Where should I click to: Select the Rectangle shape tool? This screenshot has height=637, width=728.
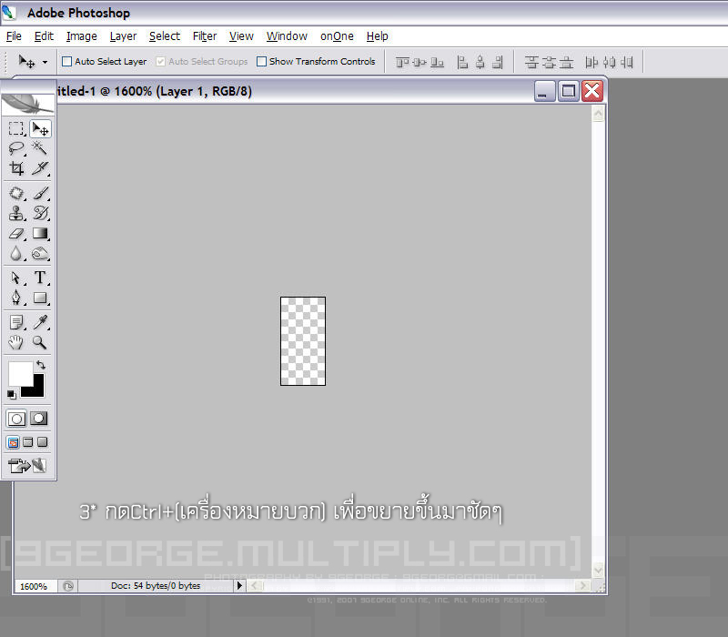pos(40,298)
